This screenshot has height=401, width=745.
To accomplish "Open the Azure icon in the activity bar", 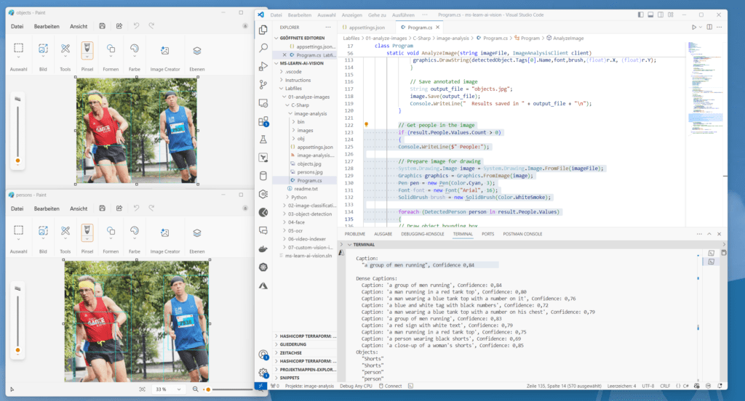I will [263, 285].
